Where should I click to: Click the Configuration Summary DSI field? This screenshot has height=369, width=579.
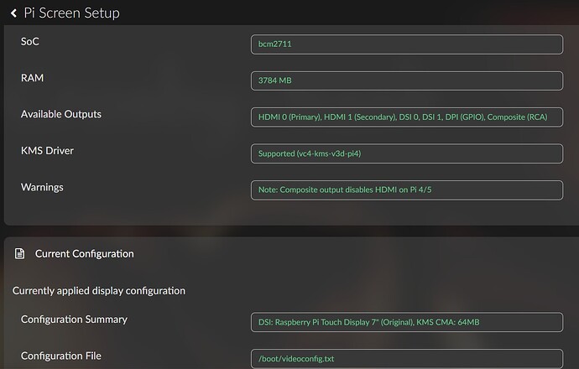click(x=407, y=322)
